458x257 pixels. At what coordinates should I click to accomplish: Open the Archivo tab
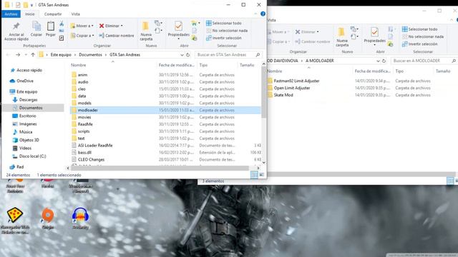click(x=11, y=14)
